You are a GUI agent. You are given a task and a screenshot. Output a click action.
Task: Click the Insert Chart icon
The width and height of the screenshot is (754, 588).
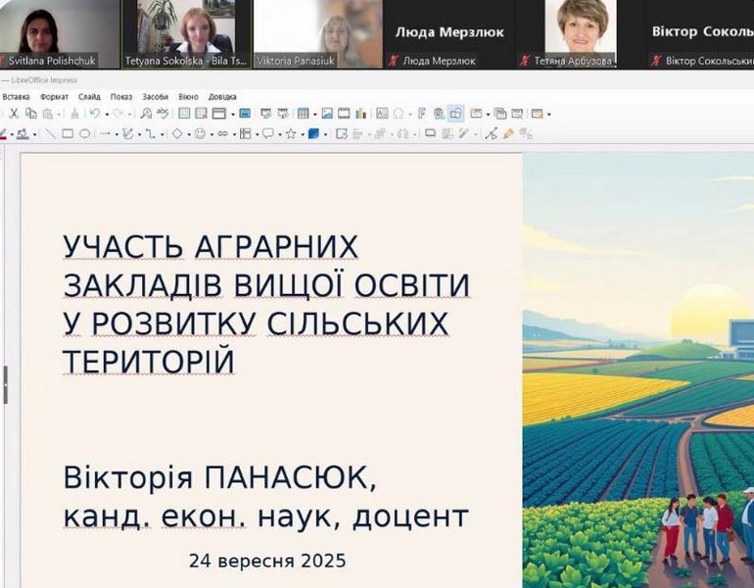[x=360, y=114]
